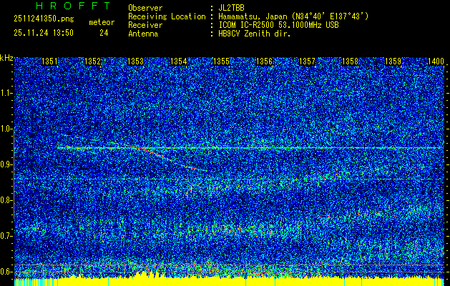The height and width of the screenshot is (286, 450).
Task: Click the 0.6 frequency axis label
Action: point(6,271)
